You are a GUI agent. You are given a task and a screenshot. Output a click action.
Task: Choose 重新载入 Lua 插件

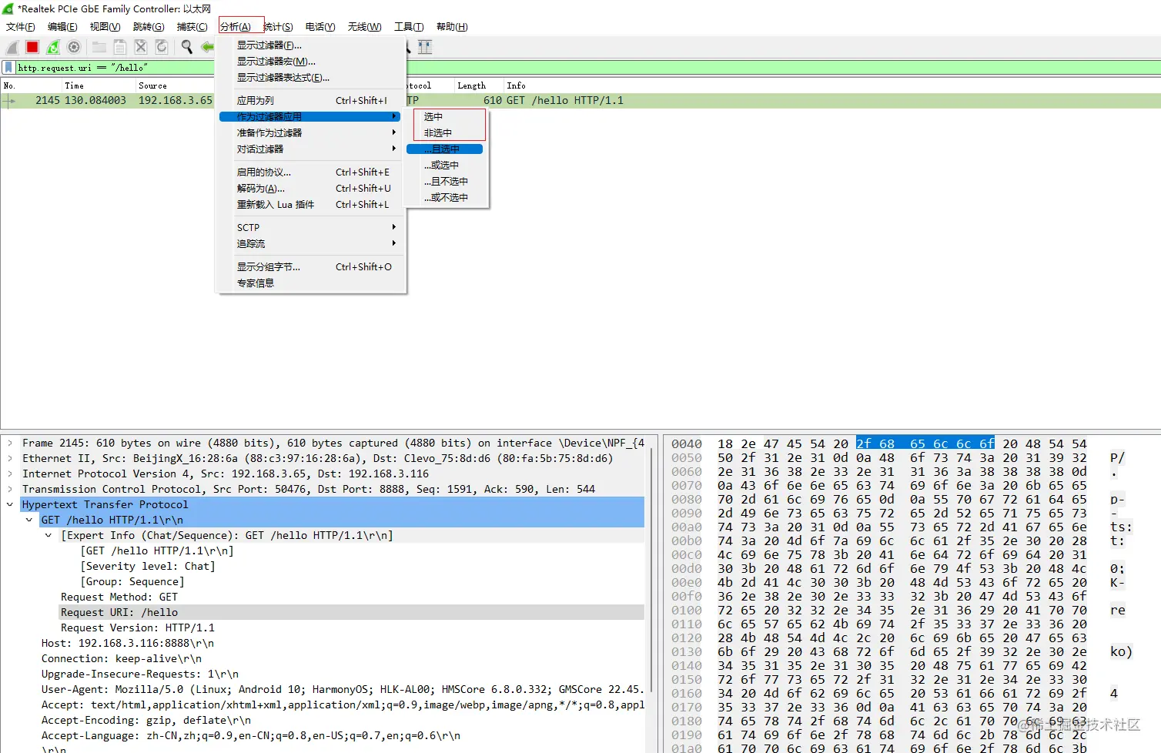tap(310, 204)
